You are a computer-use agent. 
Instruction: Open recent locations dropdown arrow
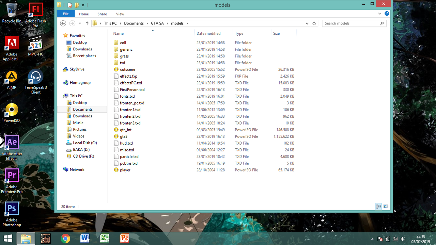point(80,23)
